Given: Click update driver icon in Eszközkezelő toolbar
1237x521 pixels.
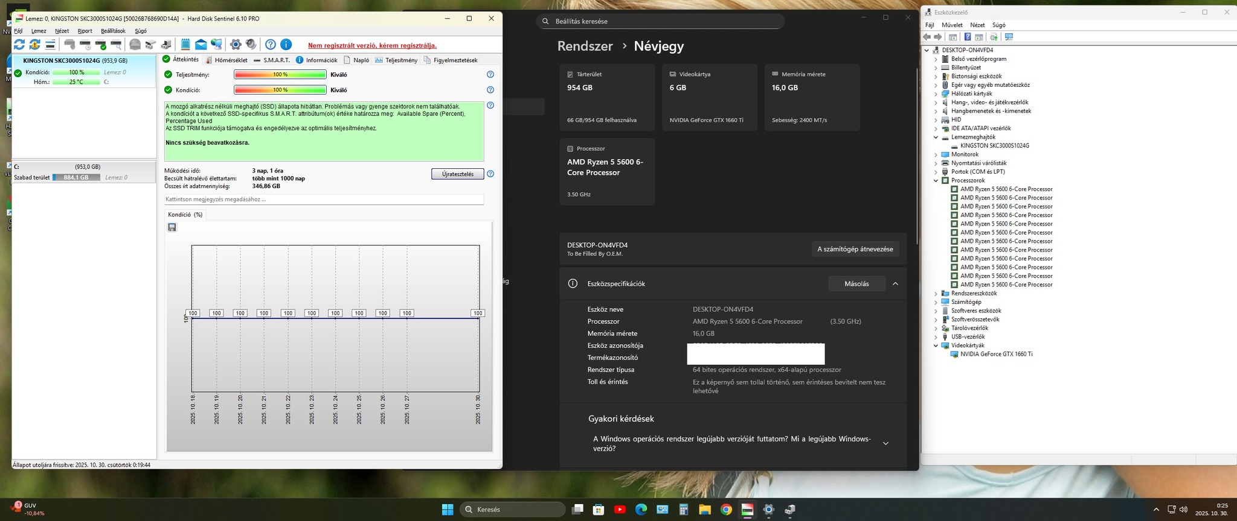Looking at the screenshot, I should click(x=994, y=37).
